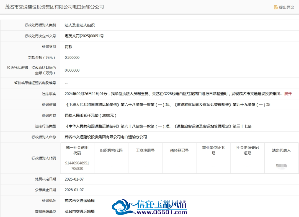This screenshot has width=299, height=217.
Task: Select company title 茂名市交通建设投资集团有限公司电白运输分公司 in the header
Action: [54, 7]
